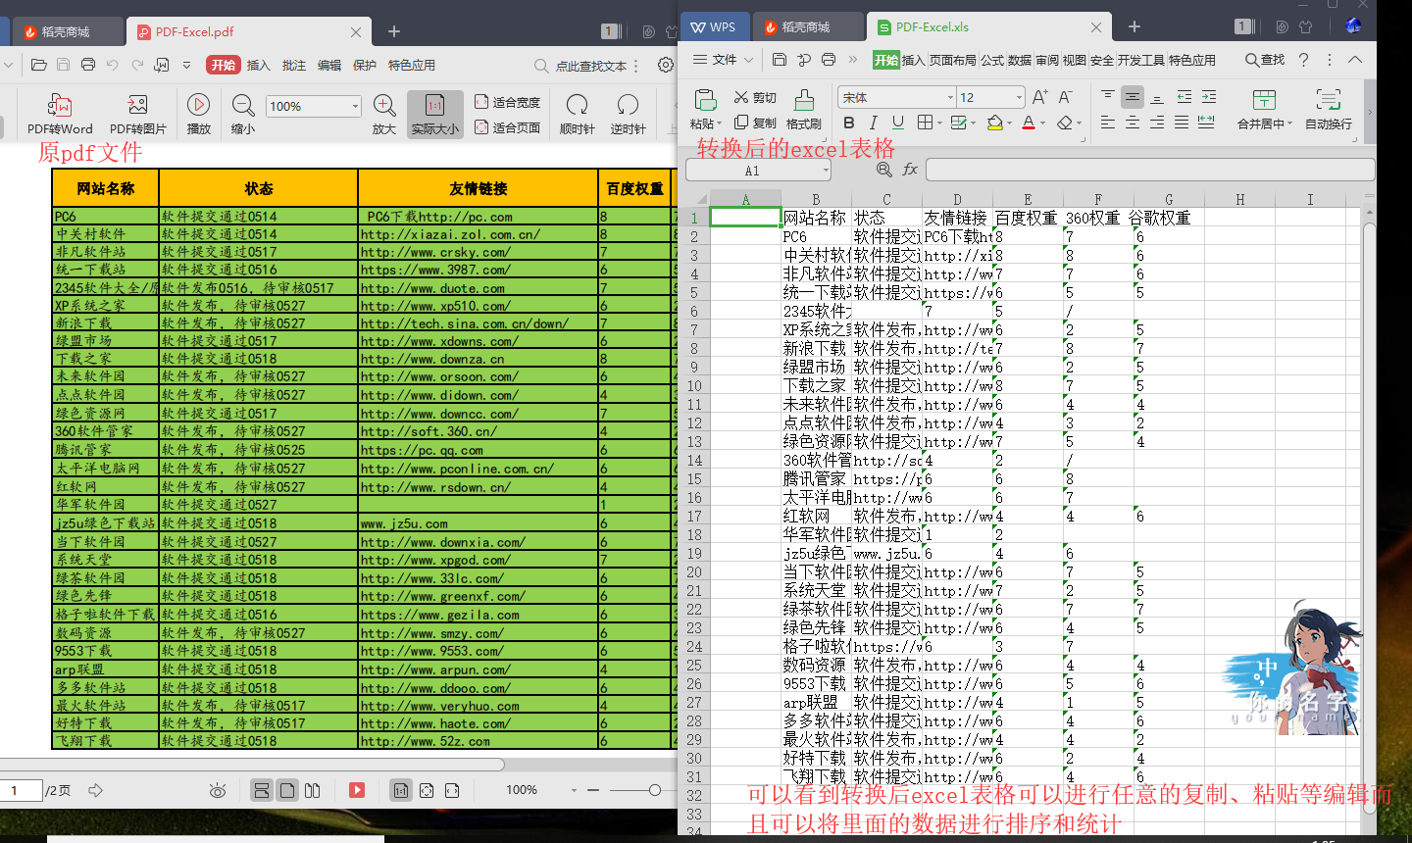The width and height of the screenshot is (1412, 843).
Task: Rotate the page counter-clockwise with 逆时针
Action: (628, 114)
